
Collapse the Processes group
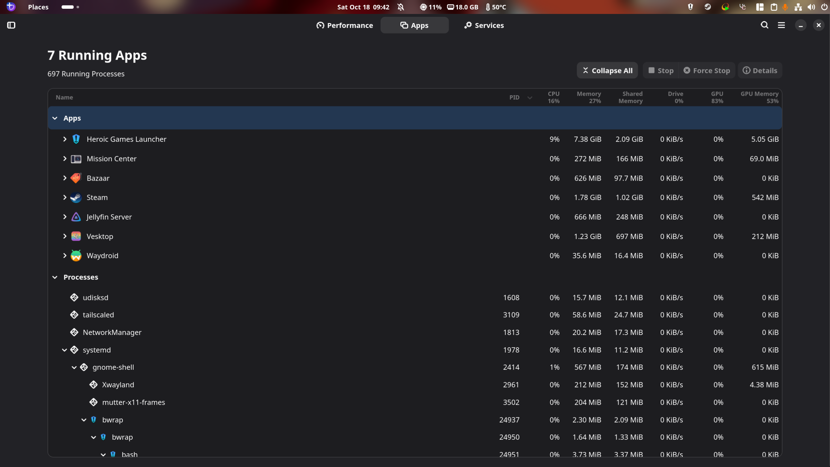pos(55,277)
